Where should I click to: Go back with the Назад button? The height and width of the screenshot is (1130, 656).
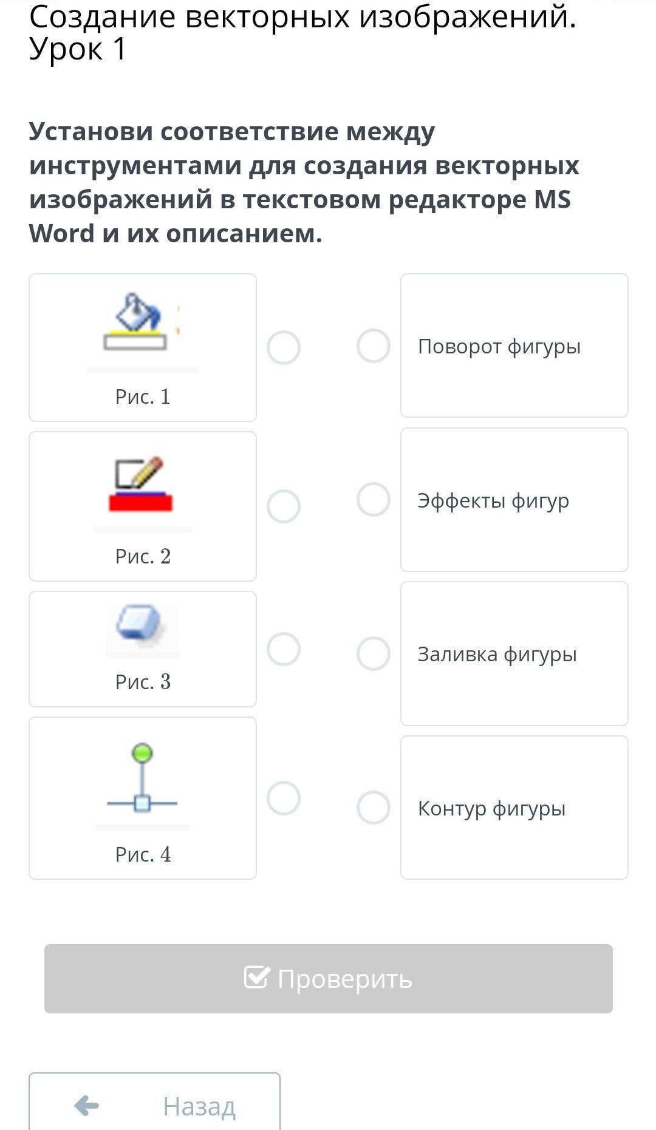tap(155, 1105)
